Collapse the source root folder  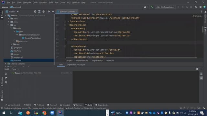[x=5, y=15]
